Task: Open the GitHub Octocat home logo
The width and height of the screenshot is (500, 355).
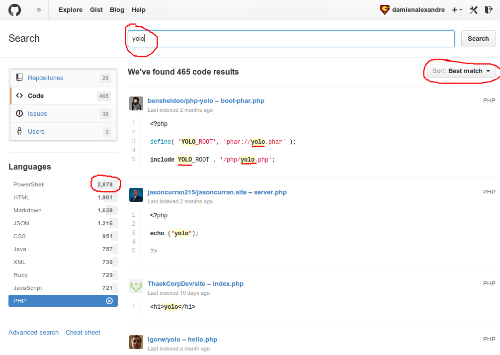Action: pos(15,10)
